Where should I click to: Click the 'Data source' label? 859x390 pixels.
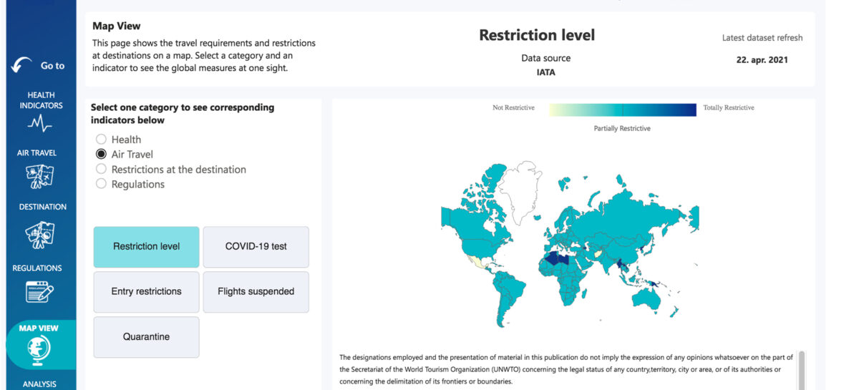point(546,59)
